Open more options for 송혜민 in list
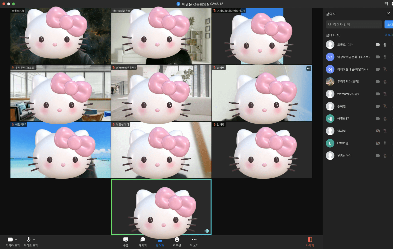The width and height of the screenshot is (393, 249). (392, 106)
